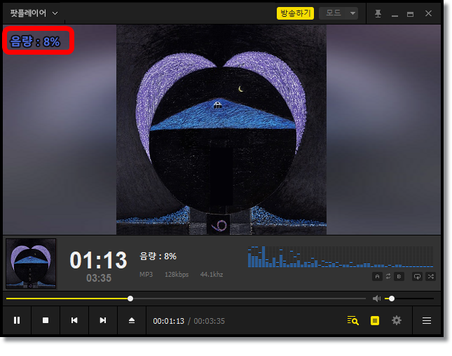Viewport: 452px width, 356px height.
Task: Toggle shuffle playback icon
Action: pyautogui.click(x=431, y=276)
